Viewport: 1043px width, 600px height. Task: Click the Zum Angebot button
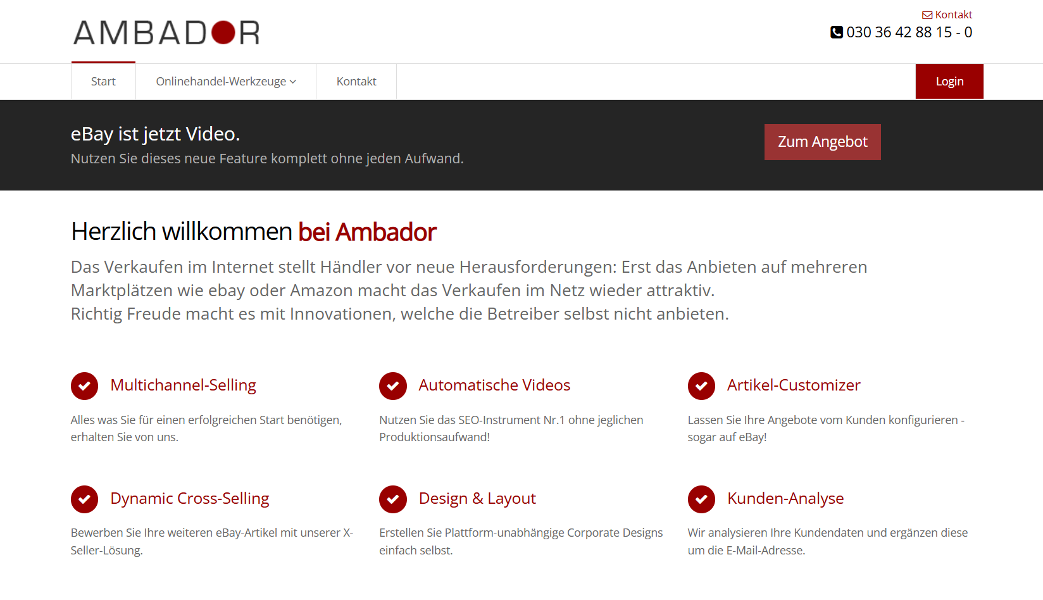(x=822, y=142)
